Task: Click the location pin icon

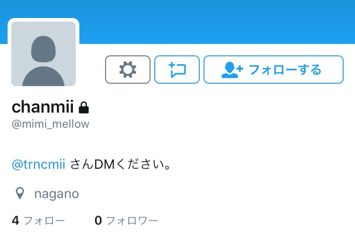Action: click(x=20, y=193)
